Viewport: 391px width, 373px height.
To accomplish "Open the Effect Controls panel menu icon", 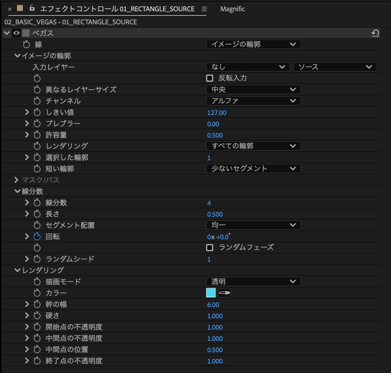I will click(204, 9).
